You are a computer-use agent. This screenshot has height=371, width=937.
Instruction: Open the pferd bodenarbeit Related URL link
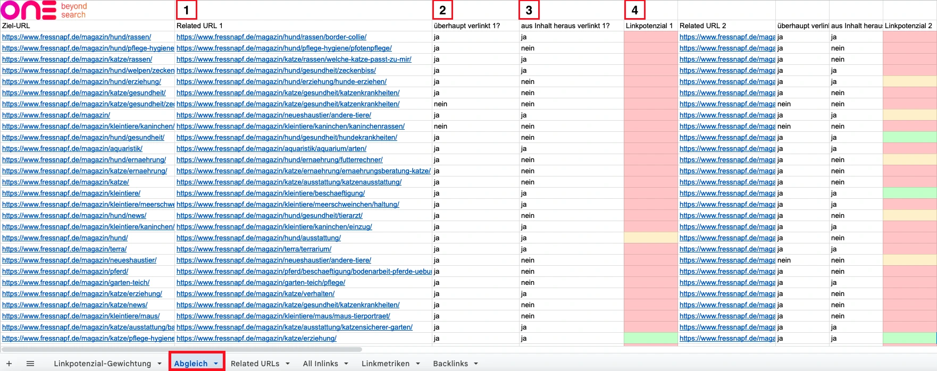304,272
